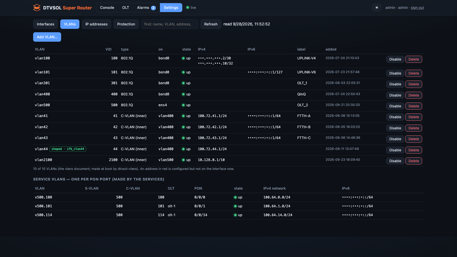Screen dimensions: 457x257
Task: Delete vlan301
Action: [x=414, y=84]
